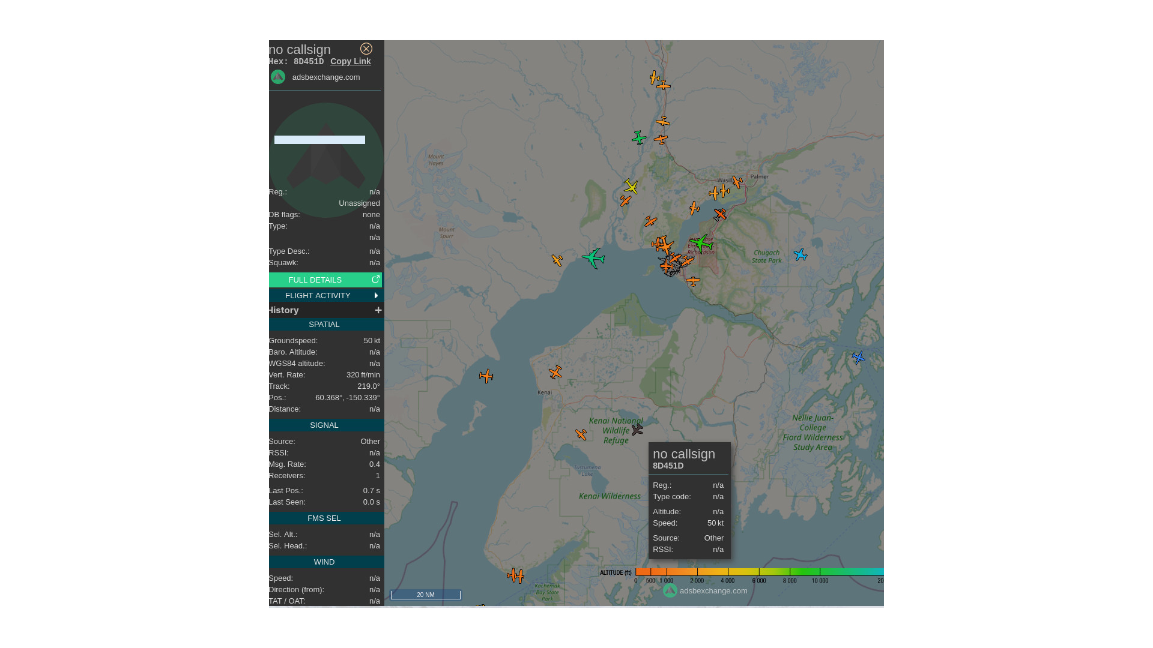The height and width of the screenshot is (648, 1153).
Task: Open FULL DETAILS for the aircraft
Action: tap(315, 280)
